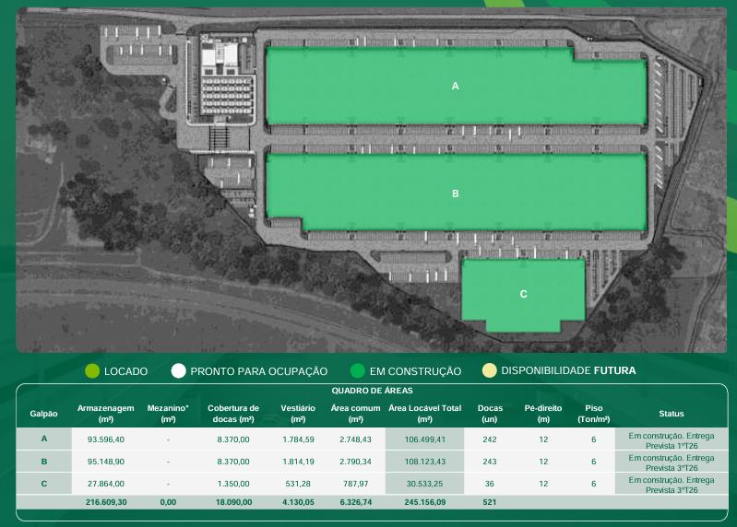
Task: Click the white PRONTO PARA OCUPAÇÃO circle
Action: tap(179, 371)
